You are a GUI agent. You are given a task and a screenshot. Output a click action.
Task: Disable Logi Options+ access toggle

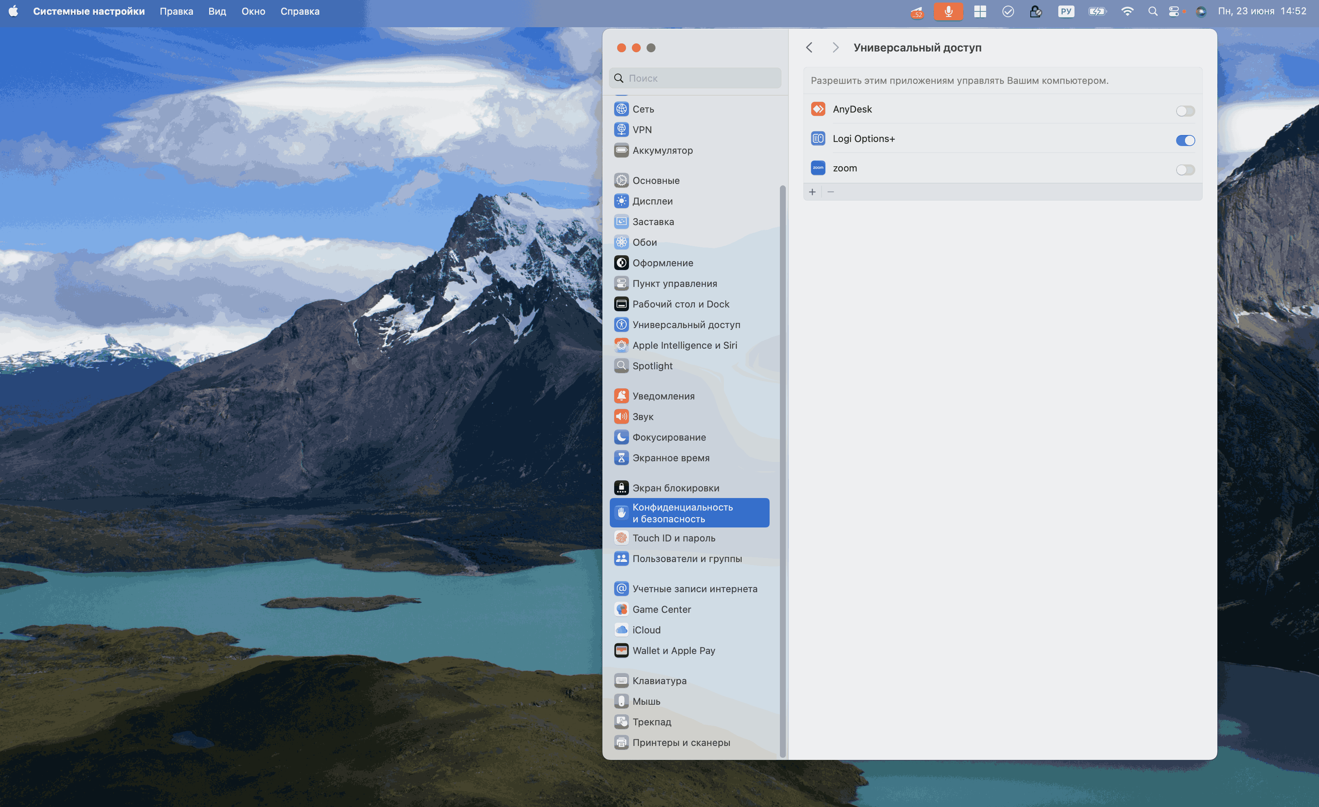click(1185, 140)
